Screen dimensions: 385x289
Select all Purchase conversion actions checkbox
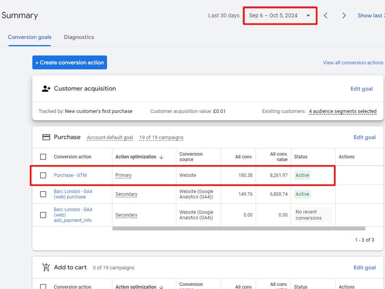point(43,157)
